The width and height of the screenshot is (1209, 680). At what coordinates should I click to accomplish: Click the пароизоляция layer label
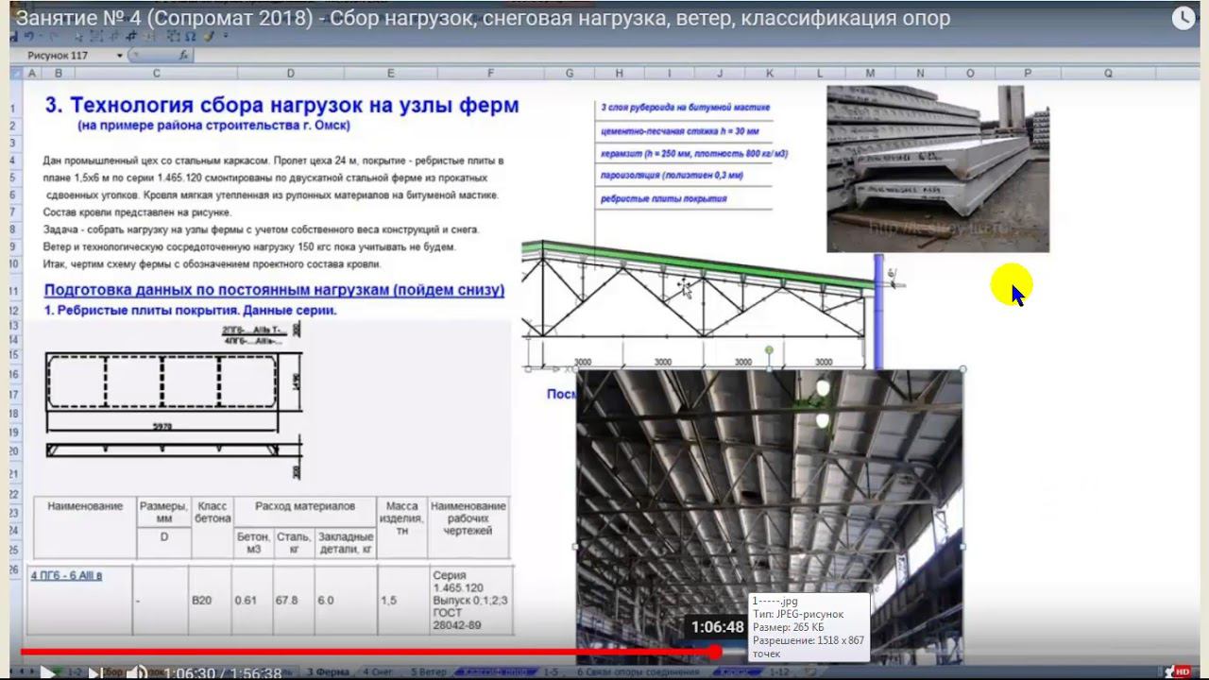pyautogui.click(x=672, y=176)
